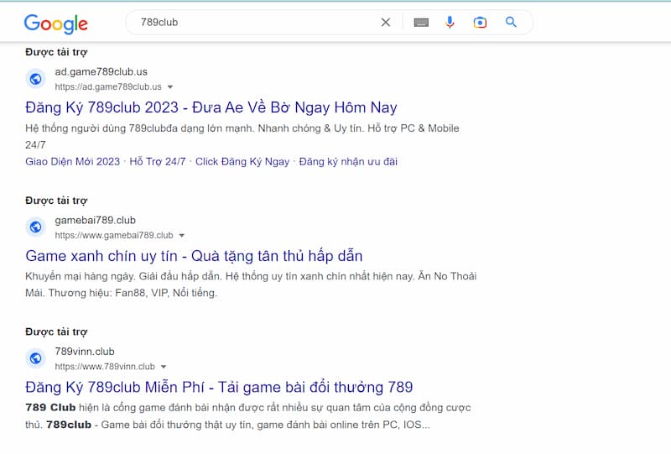Click 'Được tài trợ' label above ad.game789club.us
The image size is (671, 454).
(56, 52)
